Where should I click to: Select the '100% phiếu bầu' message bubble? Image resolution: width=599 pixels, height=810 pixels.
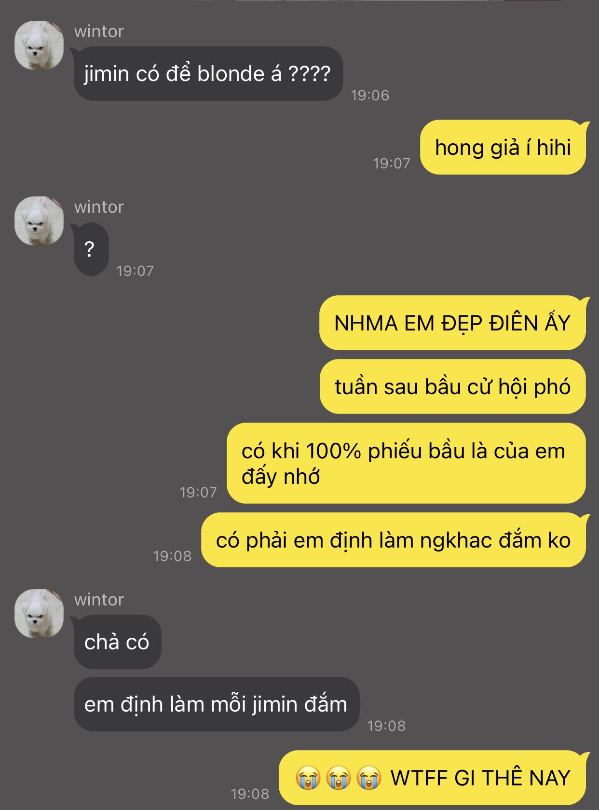click(x=406, y=463)
